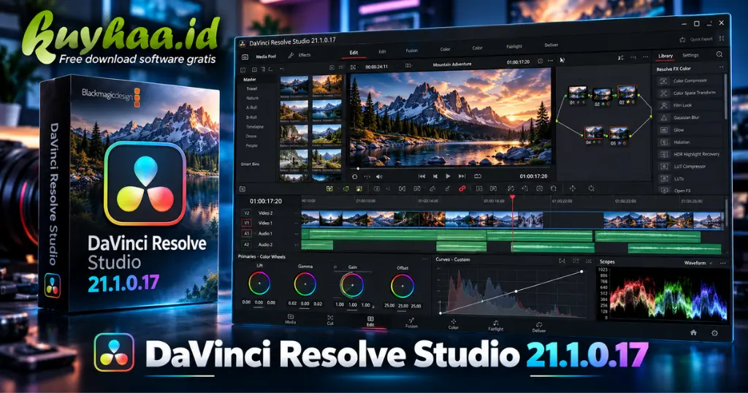The image size is (748, 393).
Task: Open the A-Roll bin
Action: coord(251,108)
